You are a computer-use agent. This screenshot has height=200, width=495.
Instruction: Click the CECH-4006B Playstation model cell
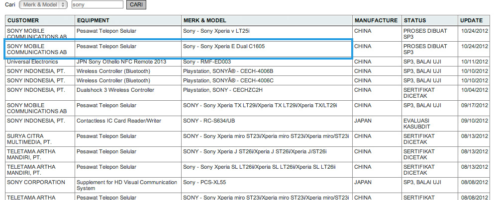pyautogui.click(x=267, y=71)
